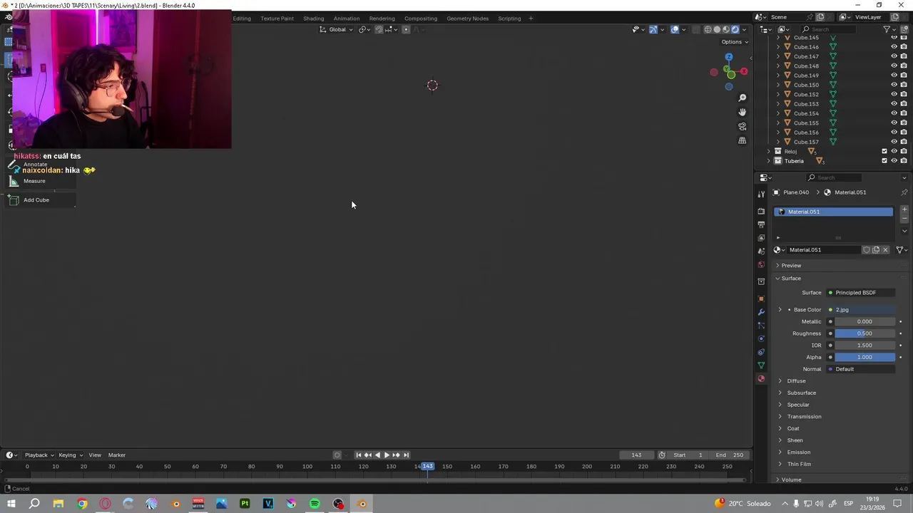Switch perspective/orthographic grid icon
This screenshot has width=913, height=513.
click(x=742, y=140)
